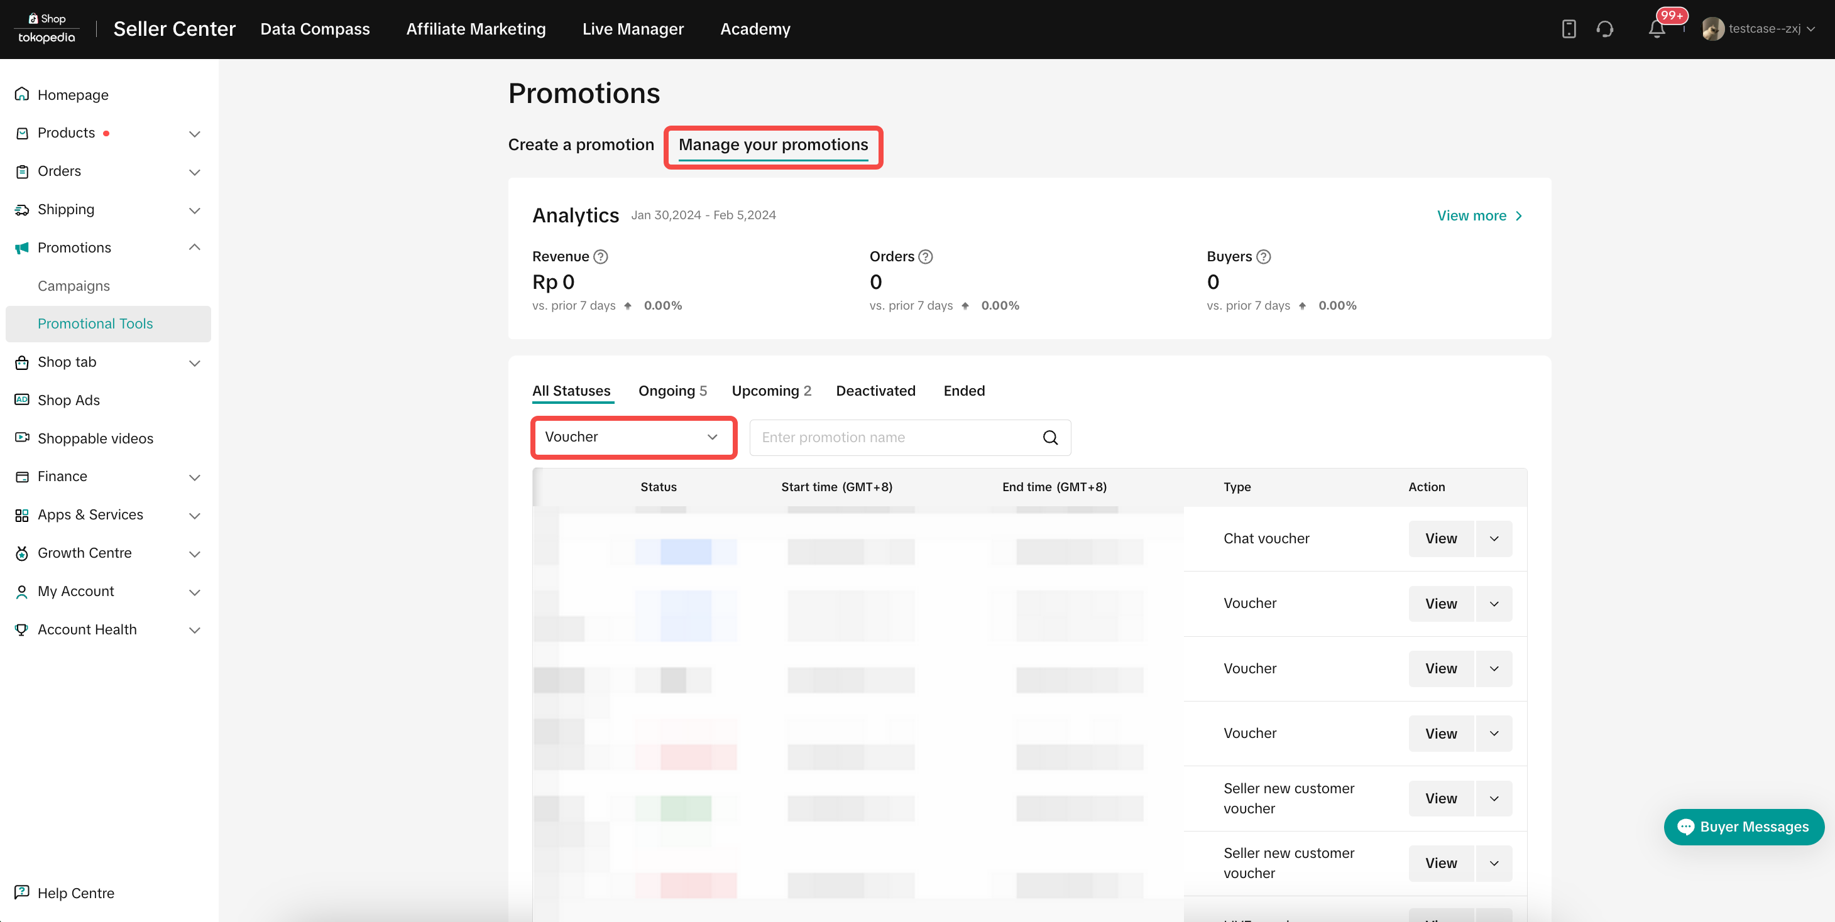Open Buyer Messages chat bubble
Viewport: 1835px width, 922px height.
1743,827
